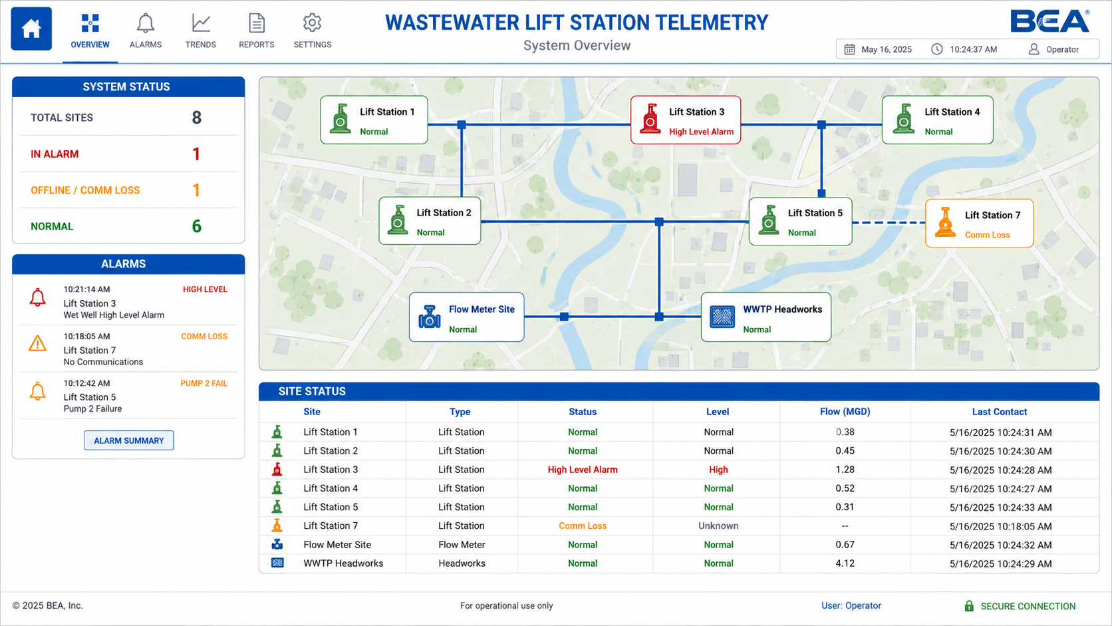Click the clock icon beside the time
Viewport: 1112px width, 626px height.
point(936,49)
